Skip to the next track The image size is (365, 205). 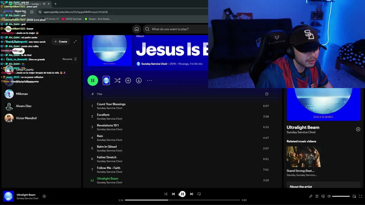coord(192,194)
